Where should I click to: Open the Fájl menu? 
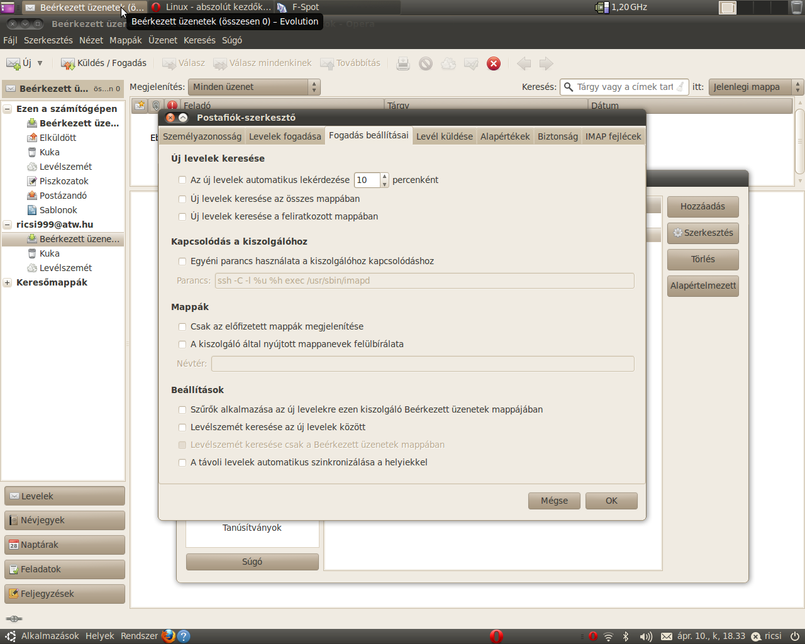(10, 40)
